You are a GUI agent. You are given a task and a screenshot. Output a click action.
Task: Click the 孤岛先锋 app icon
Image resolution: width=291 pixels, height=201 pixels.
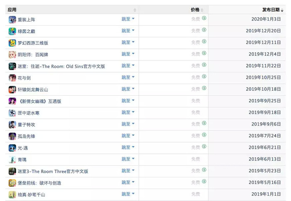[12, 136]
